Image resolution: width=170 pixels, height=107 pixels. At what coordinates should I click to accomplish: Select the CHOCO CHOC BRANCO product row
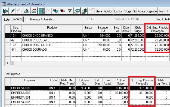[87, 35]
